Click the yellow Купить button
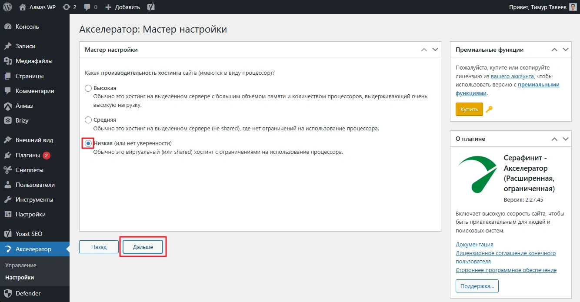Screen dimensions: 580x302 click(469, 110)
